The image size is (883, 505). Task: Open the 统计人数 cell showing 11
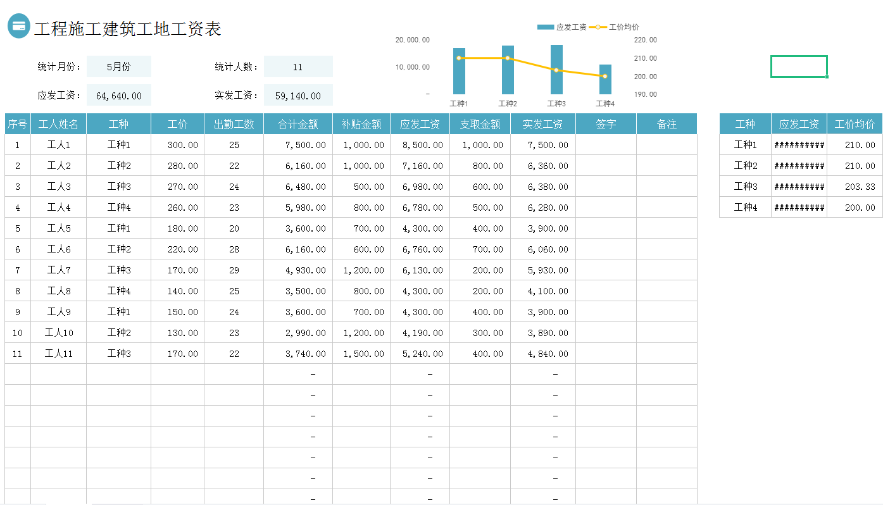tap(298, 66)
